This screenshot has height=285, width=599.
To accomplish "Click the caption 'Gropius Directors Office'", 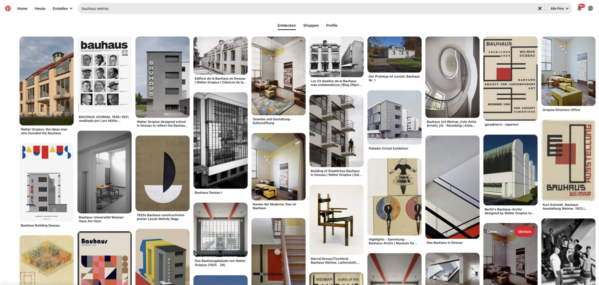I will point(561,110).
